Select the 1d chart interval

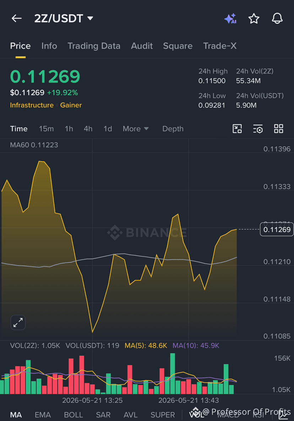pos(108,129)
